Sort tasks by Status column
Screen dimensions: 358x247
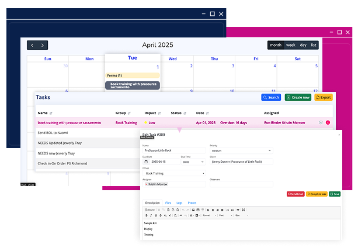[179, 113]
